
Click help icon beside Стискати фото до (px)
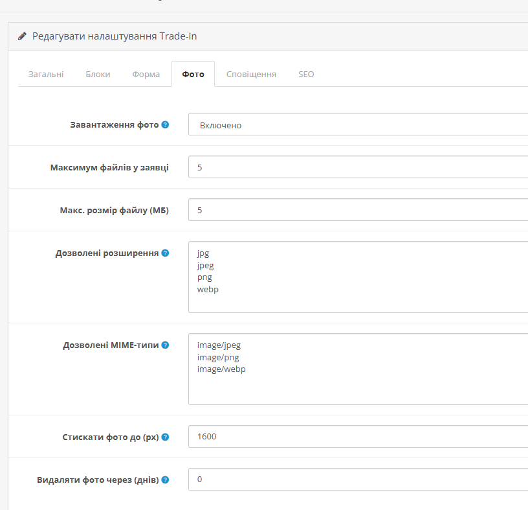point(165,437)
